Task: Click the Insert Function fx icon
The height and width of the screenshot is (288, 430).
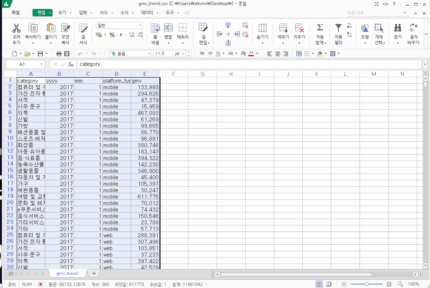Action: (x=71, y=64)
